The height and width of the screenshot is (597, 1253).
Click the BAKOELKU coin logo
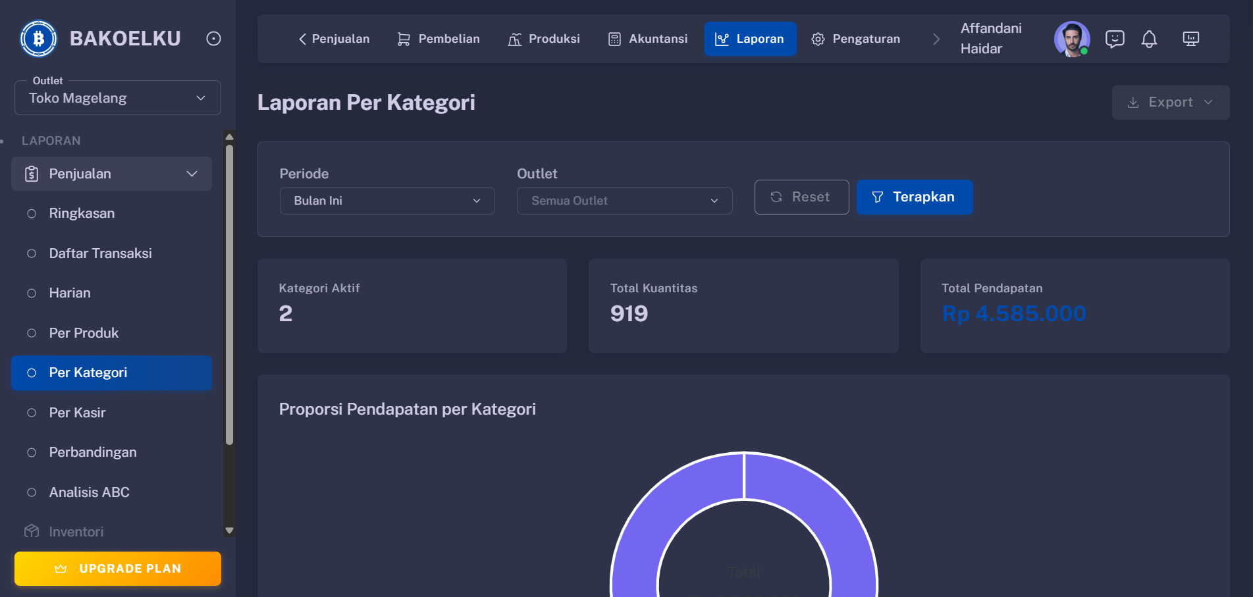(38, 38)
